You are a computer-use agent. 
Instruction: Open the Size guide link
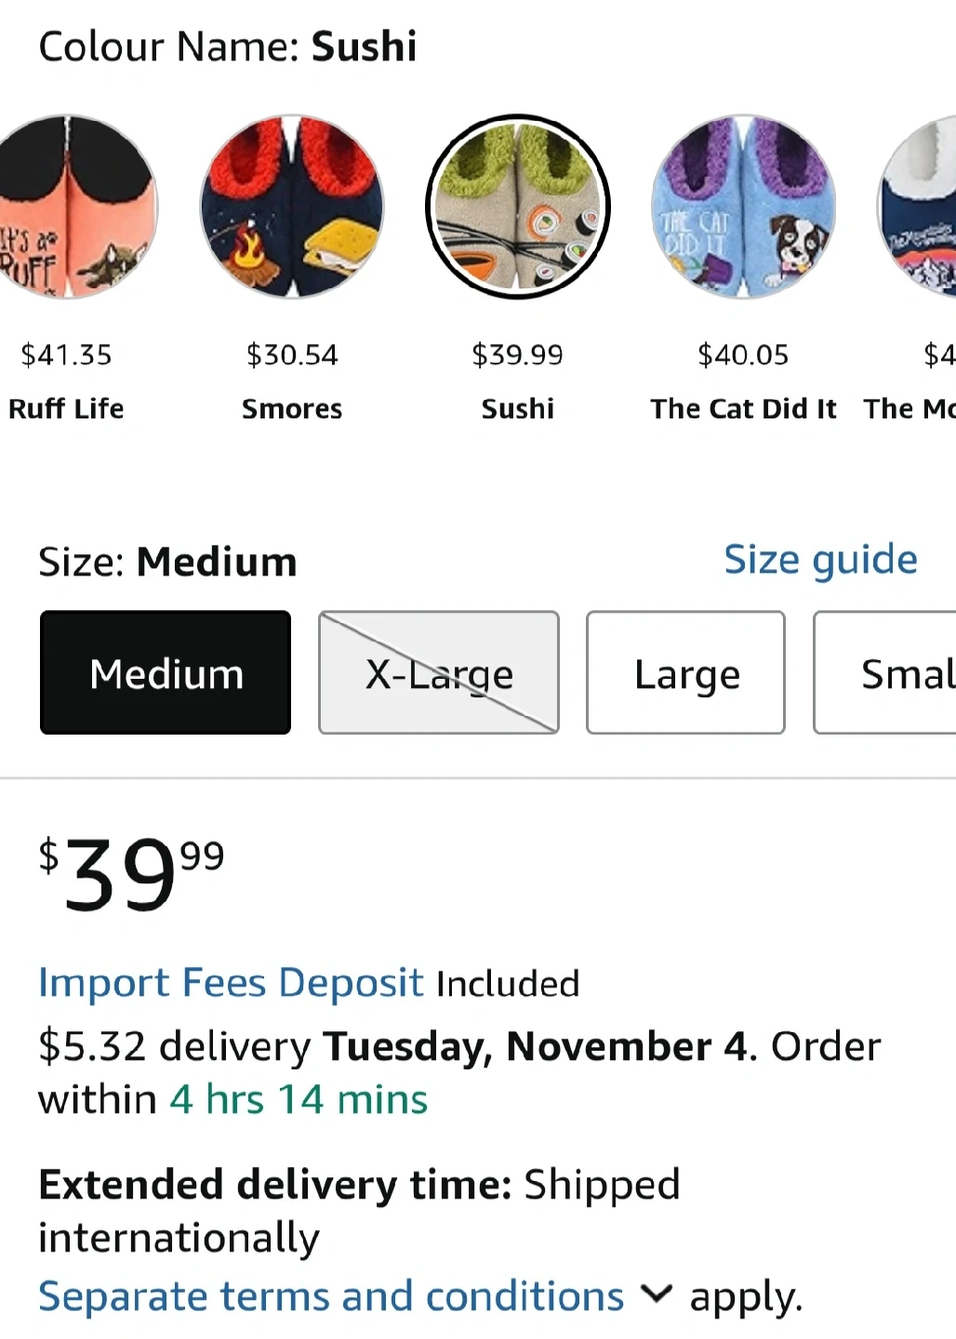click(x=820, y=560)
